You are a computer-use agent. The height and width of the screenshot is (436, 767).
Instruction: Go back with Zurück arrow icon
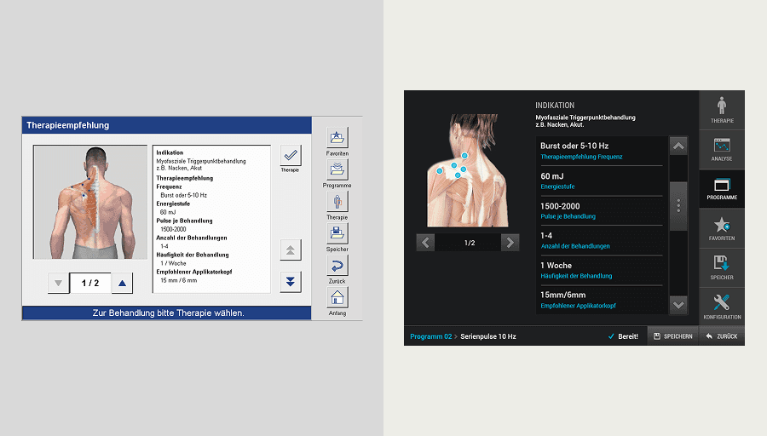click(x=337, y=266)
